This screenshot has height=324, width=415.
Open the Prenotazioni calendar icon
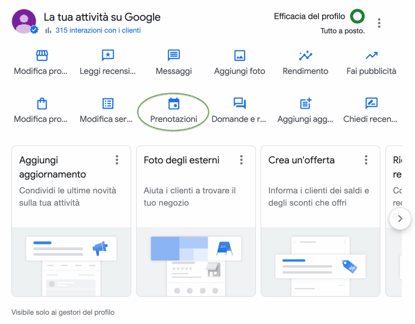[x=173, y=104]
